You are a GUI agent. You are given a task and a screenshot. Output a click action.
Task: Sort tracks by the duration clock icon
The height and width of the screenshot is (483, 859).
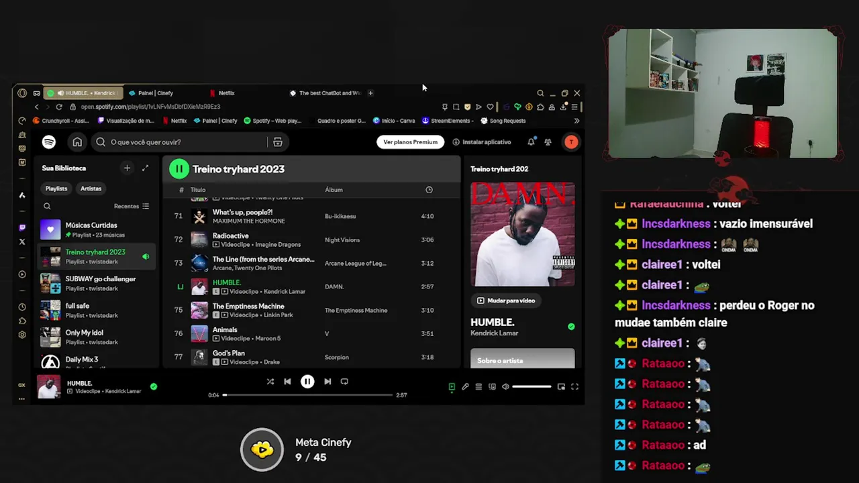pos(429,190)
